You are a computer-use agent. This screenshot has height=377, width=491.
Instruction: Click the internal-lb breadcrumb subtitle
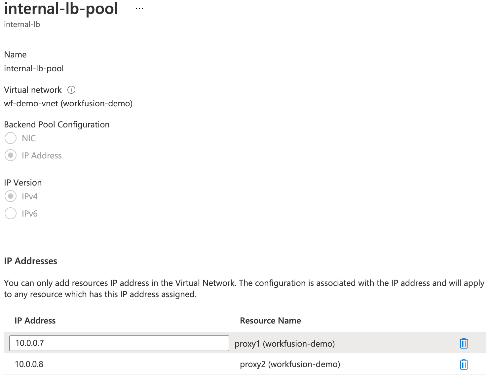[22, 24]
